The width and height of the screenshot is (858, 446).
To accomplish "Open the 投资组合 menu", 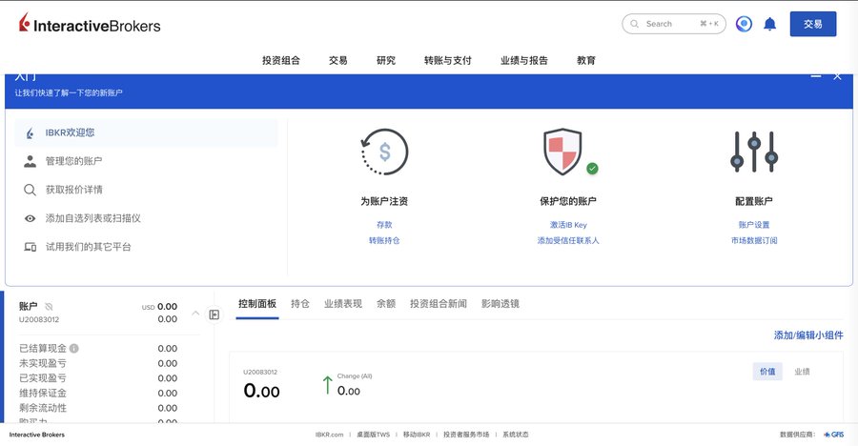I will click(x=280, y=61).
